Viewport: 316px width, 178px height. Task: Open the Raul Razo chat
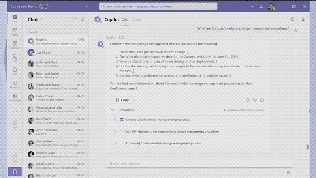56,120
